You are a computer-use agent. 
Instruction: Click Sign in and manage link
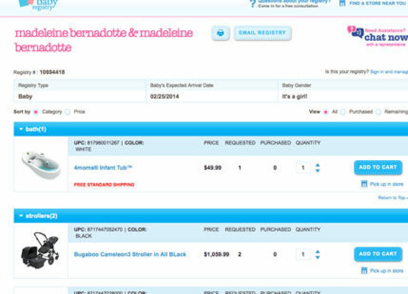click(x=389, y=72)
